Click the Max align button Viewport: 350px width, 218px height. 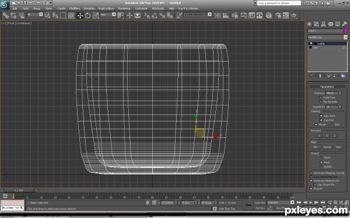pyautogui.click(x=338, y=147)
